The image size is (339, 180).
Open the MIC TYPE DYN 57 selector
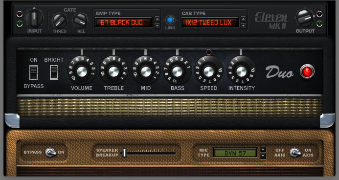click(x=235, y=153)
